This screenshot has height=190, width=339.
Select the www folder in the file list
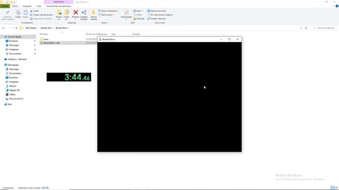click(46, 39)
